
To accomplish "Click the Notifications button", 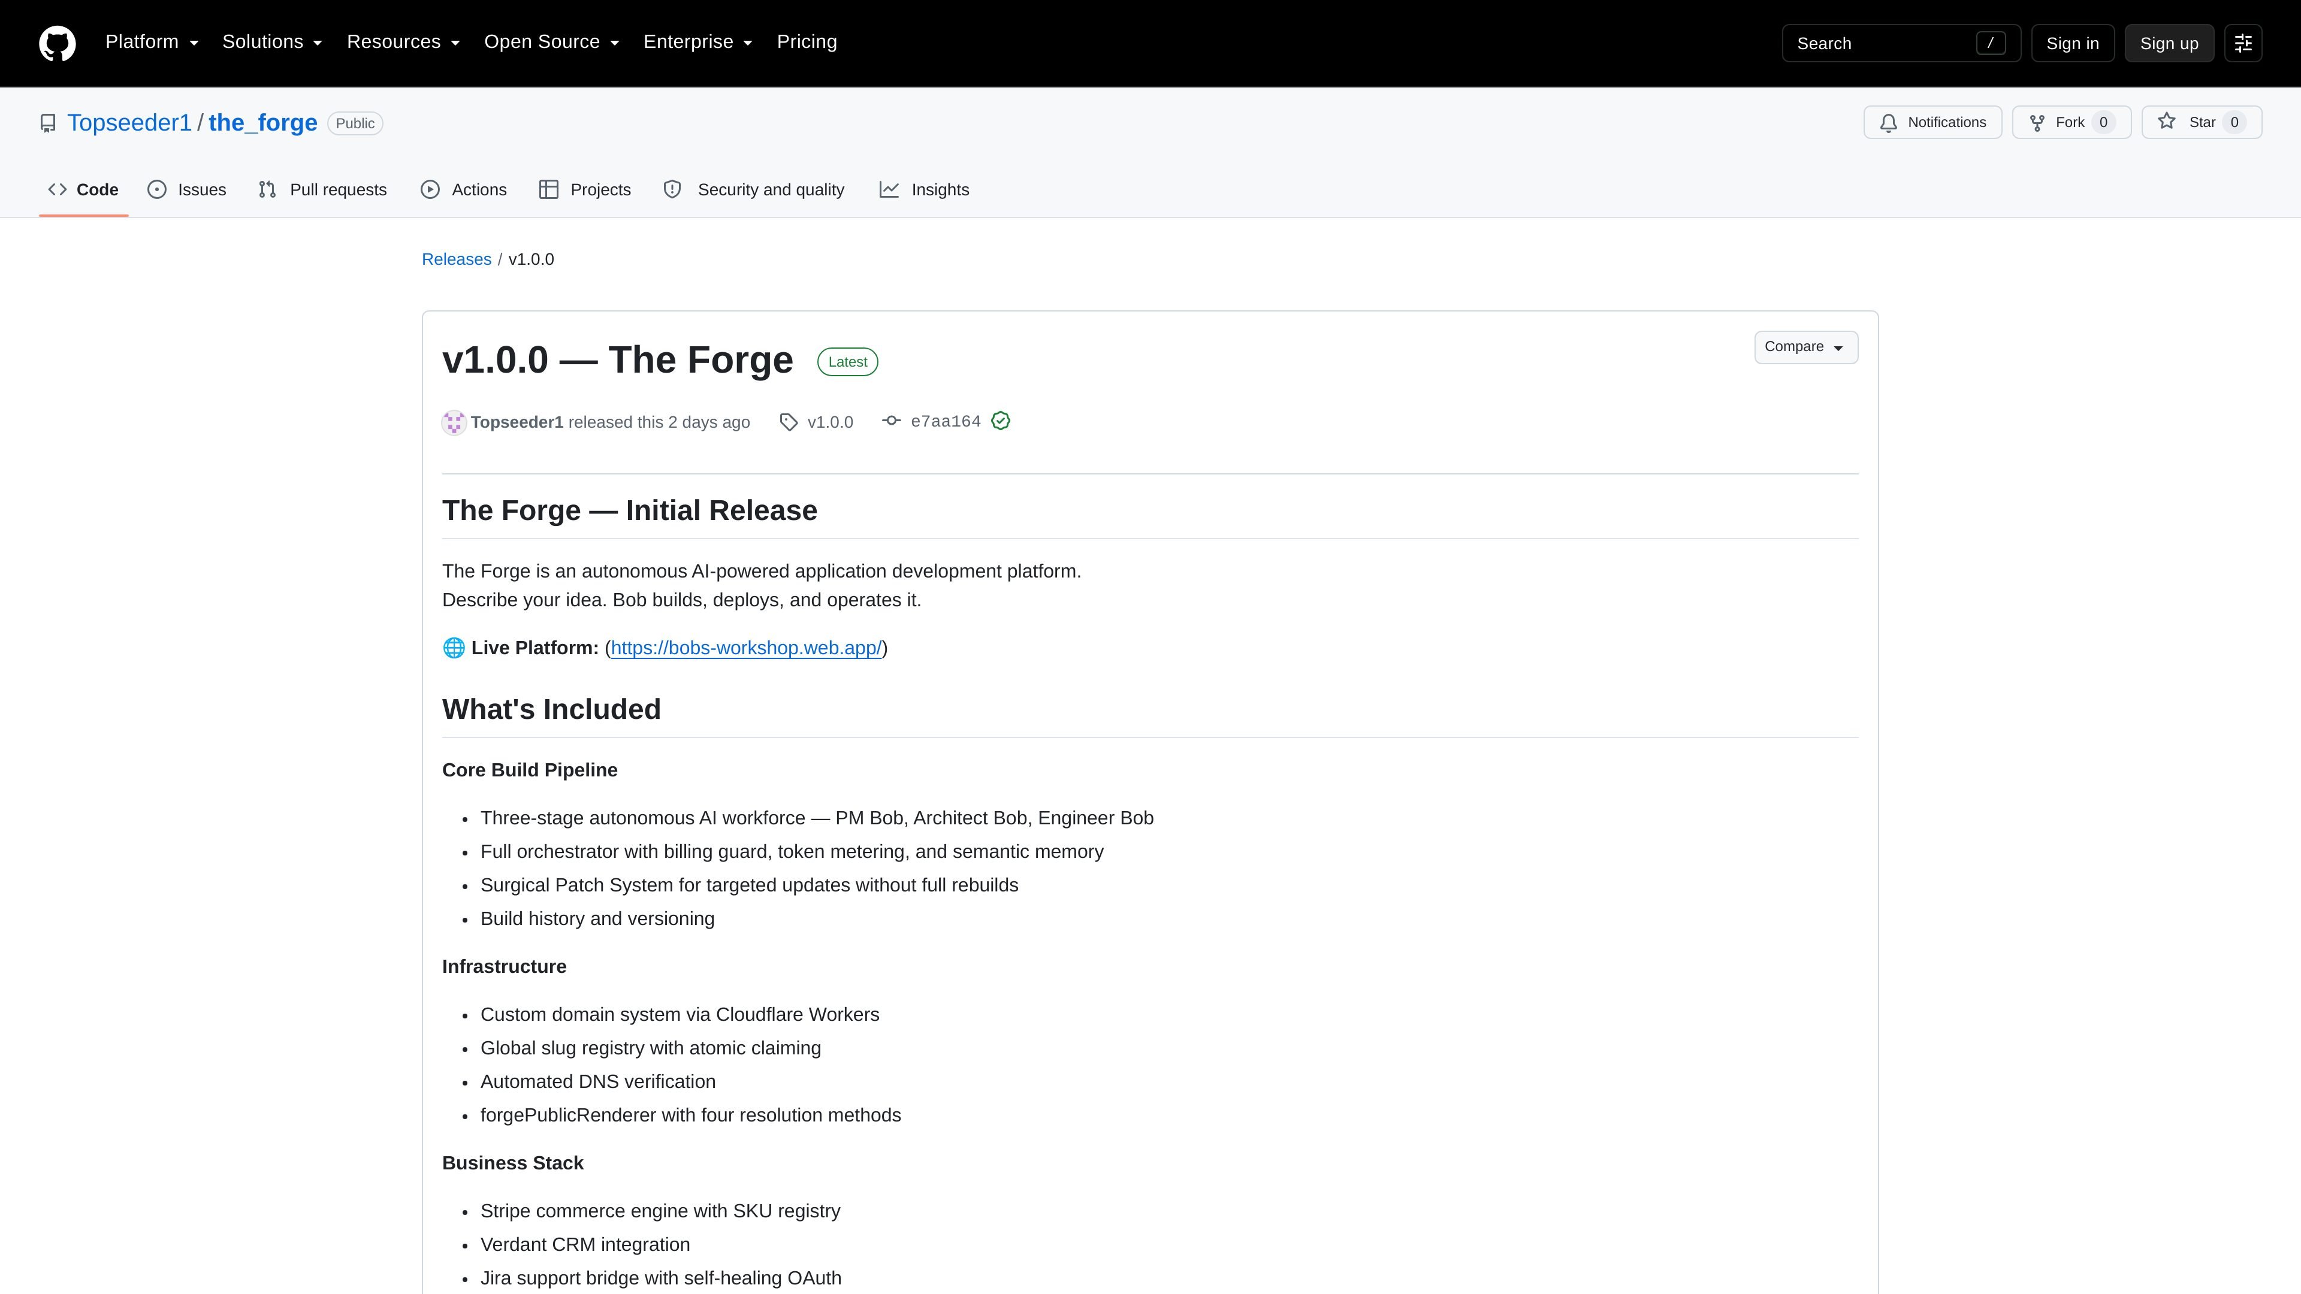I will pyautogui.click(x=1932, y=122).
